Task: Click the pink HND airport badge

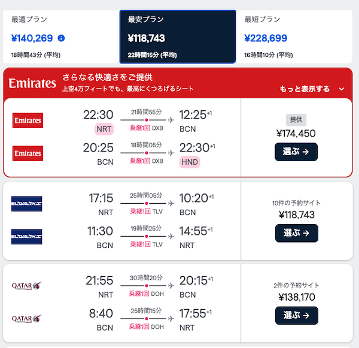Action: click(189, 162)
